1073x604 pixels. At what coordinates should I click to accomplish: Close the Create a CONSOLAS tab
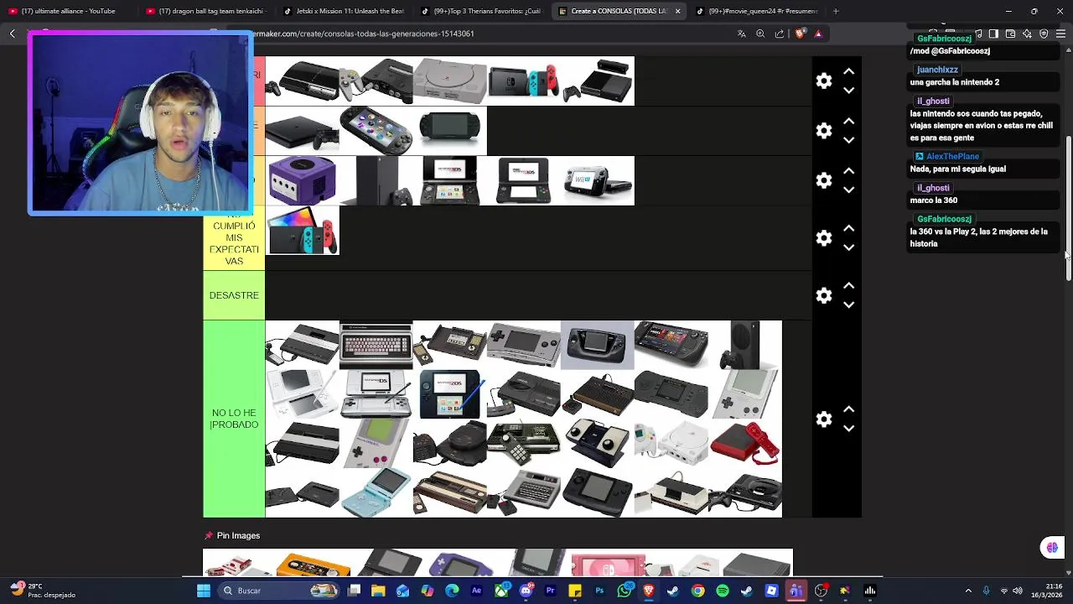coord(677,11)
